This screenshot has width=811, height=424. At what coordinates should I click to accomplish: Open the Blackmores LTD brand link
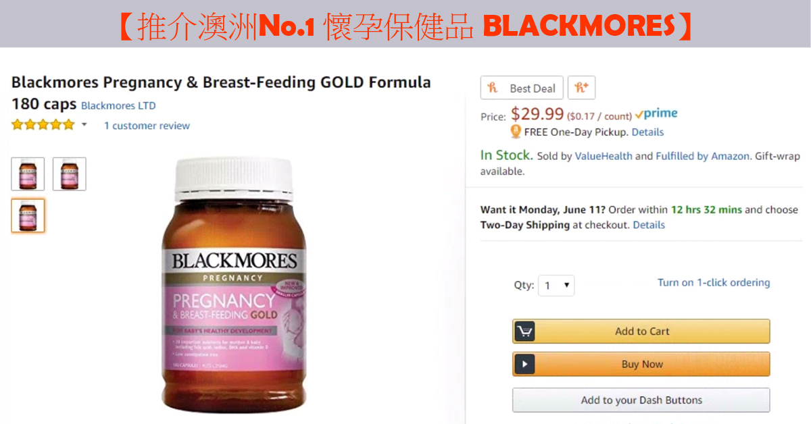tap(118, 106)
